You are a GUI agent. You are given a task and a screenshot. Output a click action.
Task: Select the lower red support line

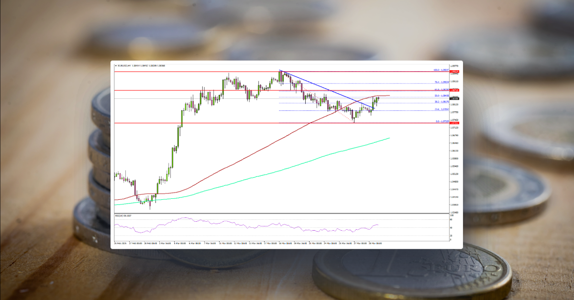coord(191,123)
